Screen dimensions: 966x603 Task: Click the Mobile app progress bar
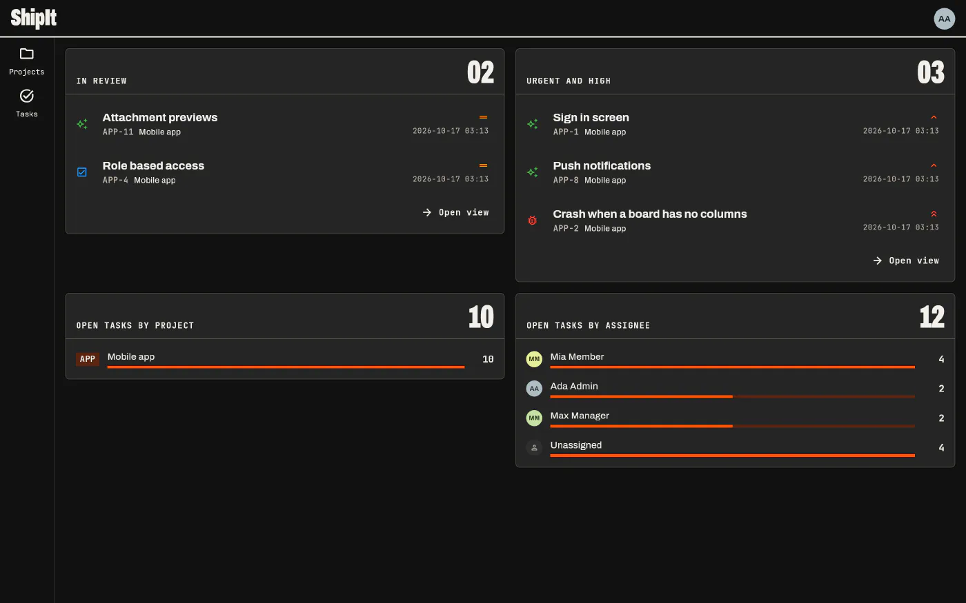point(286,367)
